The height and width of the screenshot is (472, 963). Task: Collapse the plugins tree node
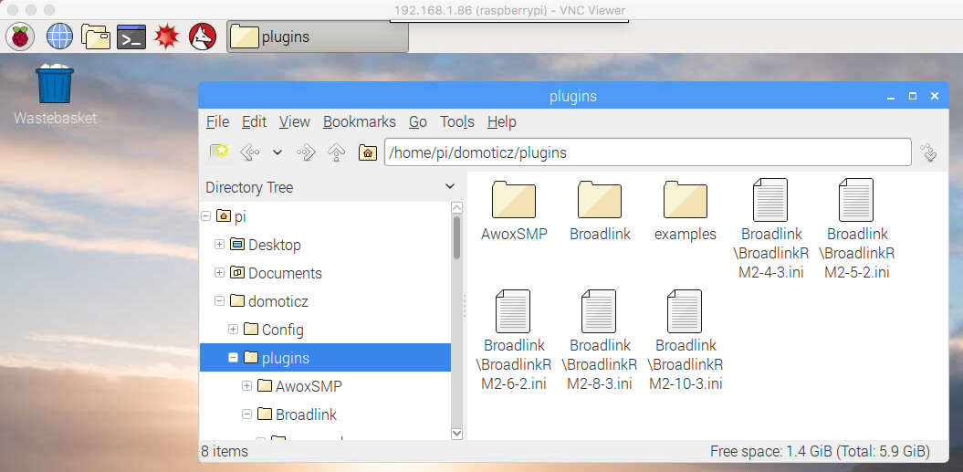[x=233, y=358]
